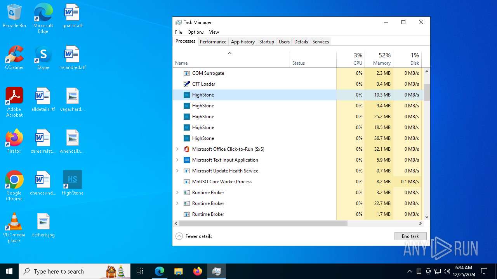Screen dimensions: 497x279
Task: Sort by the CPU column header
Action: click(x=351, y=59)
